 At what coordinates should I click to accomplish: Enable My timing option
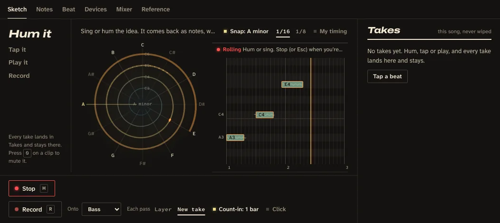tap(330, 31)
